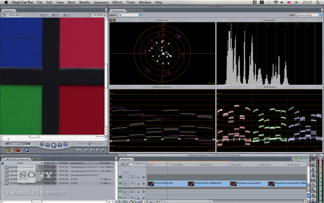This screenshot has height=203, width=324.
Task: Switch to the Frame Viewer tab
Action: (135, 10)
